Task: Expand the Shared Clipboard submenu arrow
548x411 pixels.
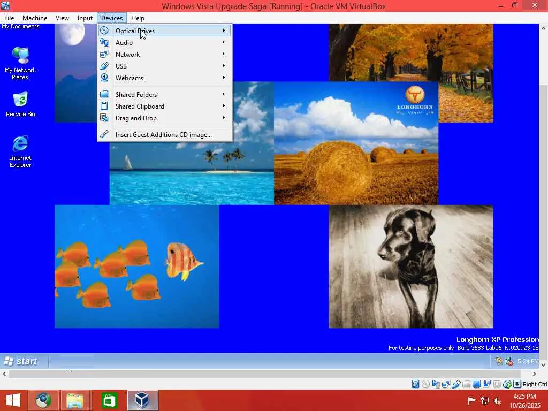Action: pos(224,106)
